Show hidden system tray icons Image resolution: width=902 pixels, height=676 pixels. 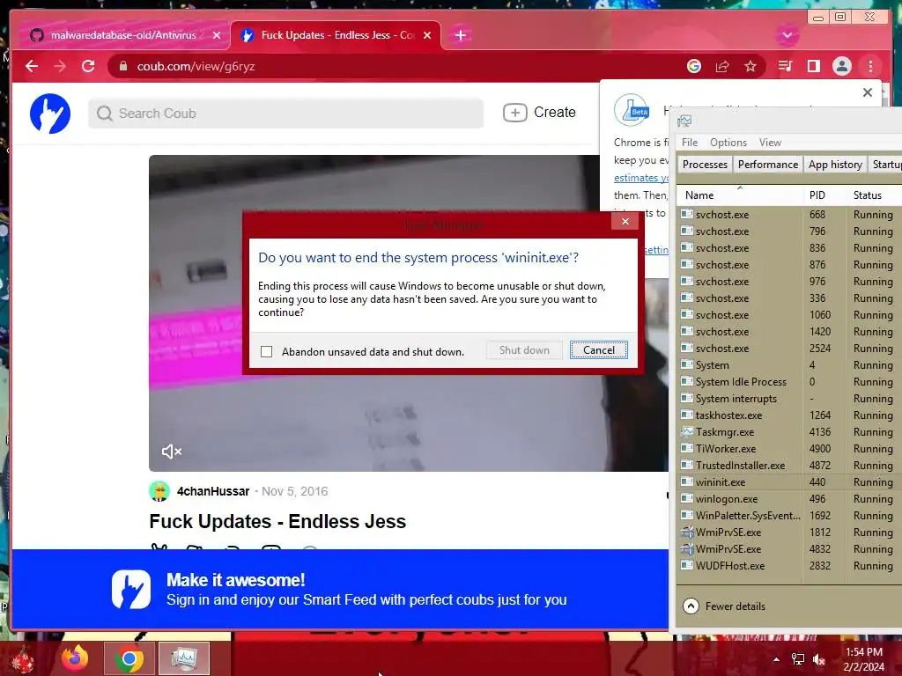coord(777,659)
